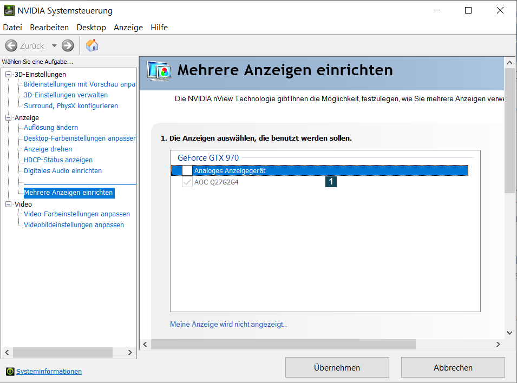
Task: Click the Video category label
Action: click(23, 204)
